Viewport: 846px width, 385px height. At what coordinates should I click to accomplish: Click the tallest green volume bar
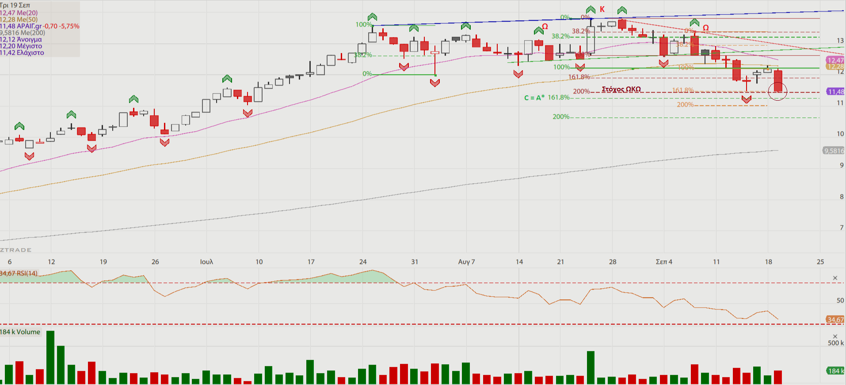[x=50, y=357]
